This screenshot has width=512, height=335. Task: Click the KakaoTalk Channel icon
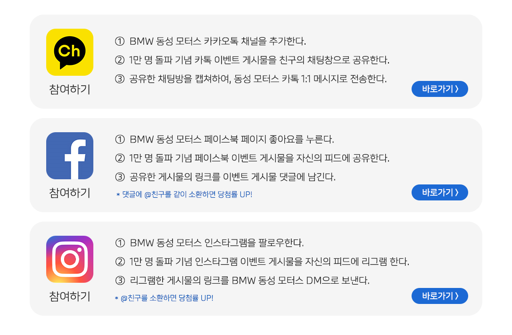tap(70, 52)
